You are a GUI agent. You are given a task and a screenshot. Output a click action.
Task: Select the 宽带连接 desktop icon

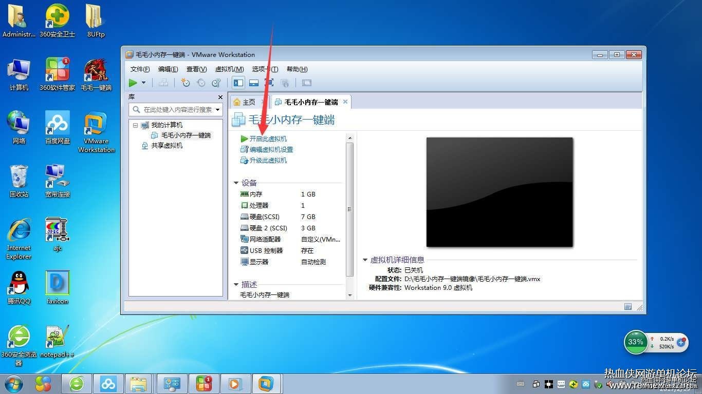point(58,181)
